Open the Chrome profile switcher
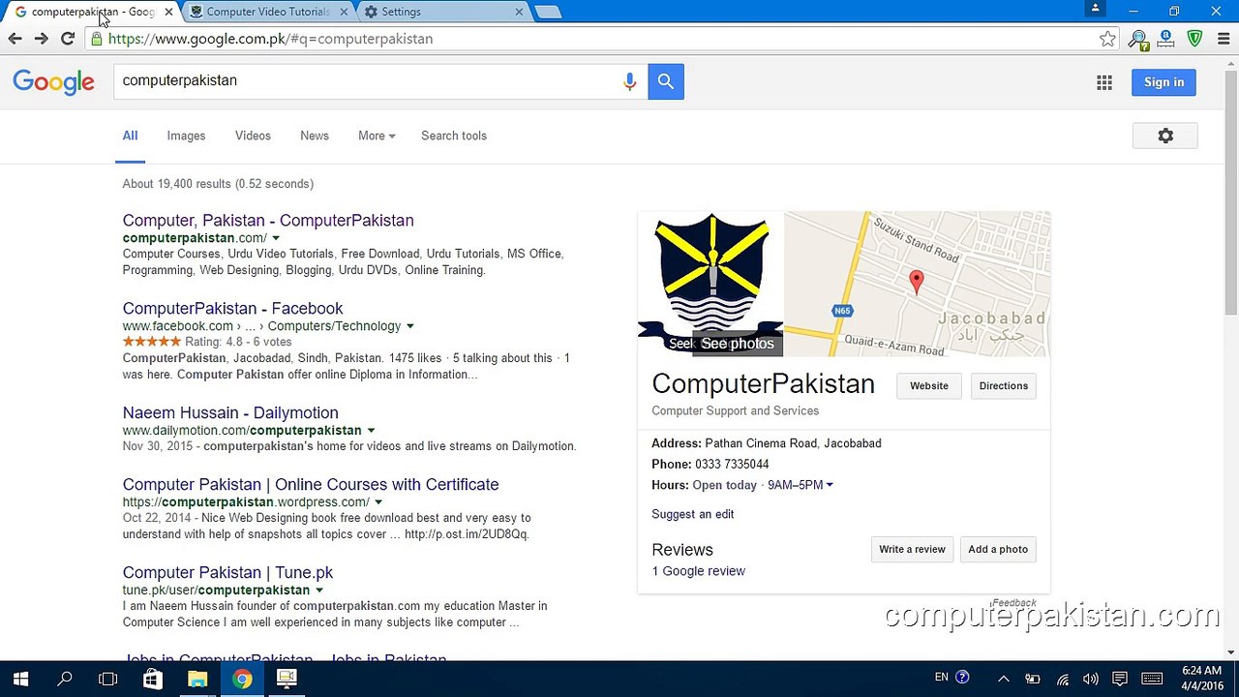The height and width of the screenshot is (697, 1239). [x=1096, y=9]
